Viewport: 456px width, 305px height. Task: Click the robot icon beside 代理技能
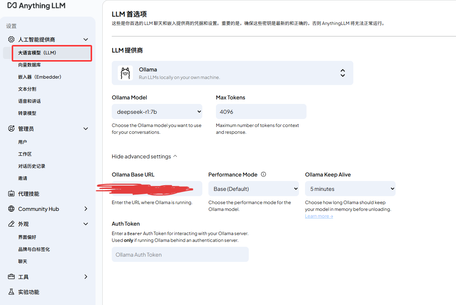coord(11,194)
